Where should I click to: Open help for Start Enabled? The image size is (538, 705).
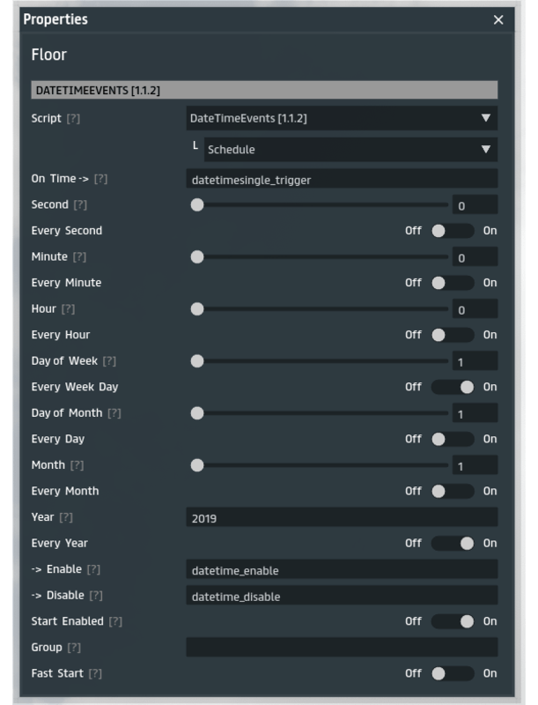coord(115,621)
